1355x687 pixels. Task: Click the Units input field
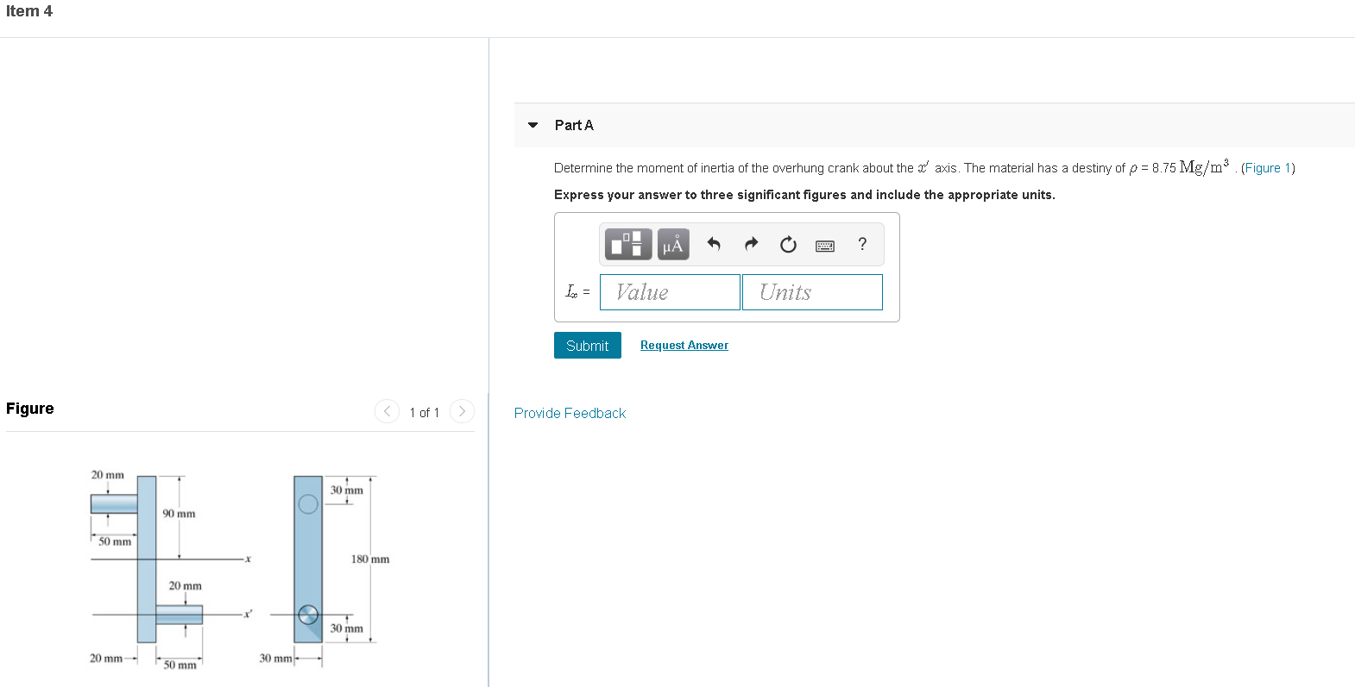pyautogui.click(x=812, y=291)
